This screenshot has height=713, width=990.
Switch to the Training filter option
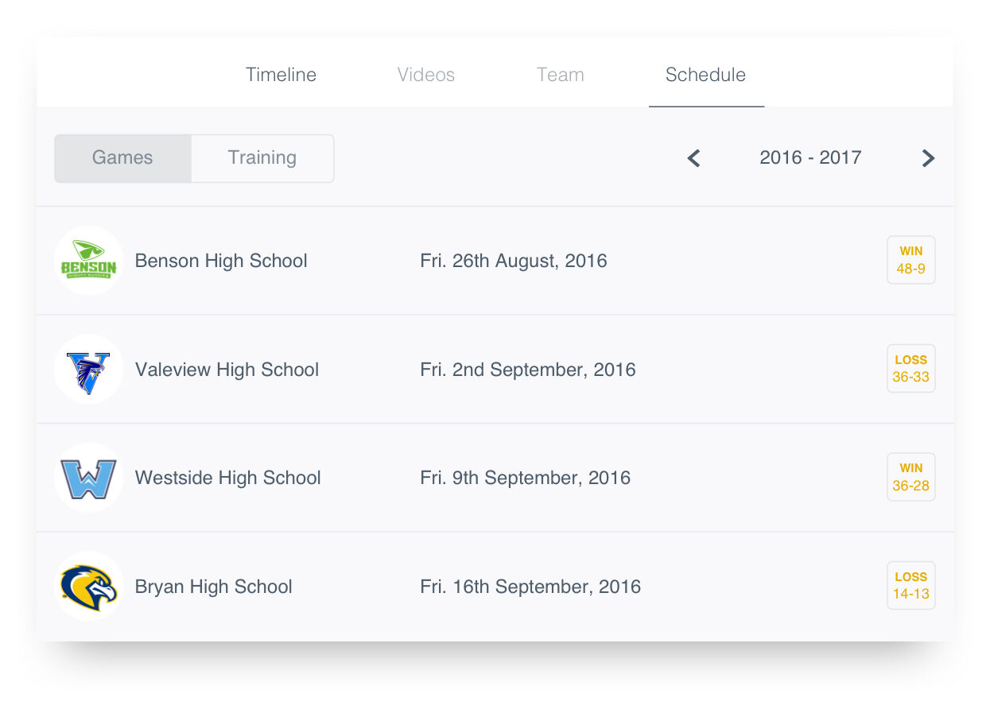pyautogui.click(x=262, y=158)
